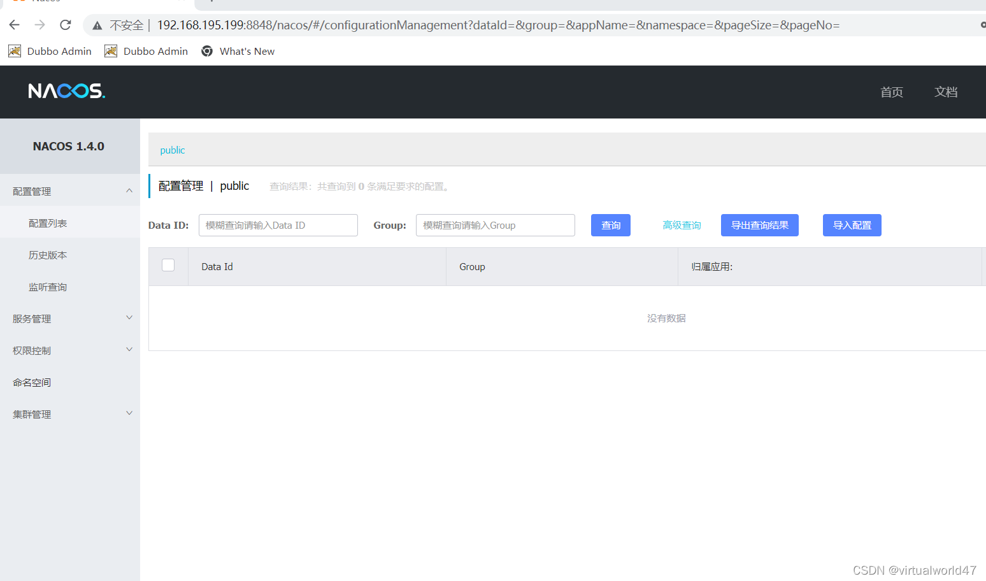Go back with the browser back arrow

15,25
